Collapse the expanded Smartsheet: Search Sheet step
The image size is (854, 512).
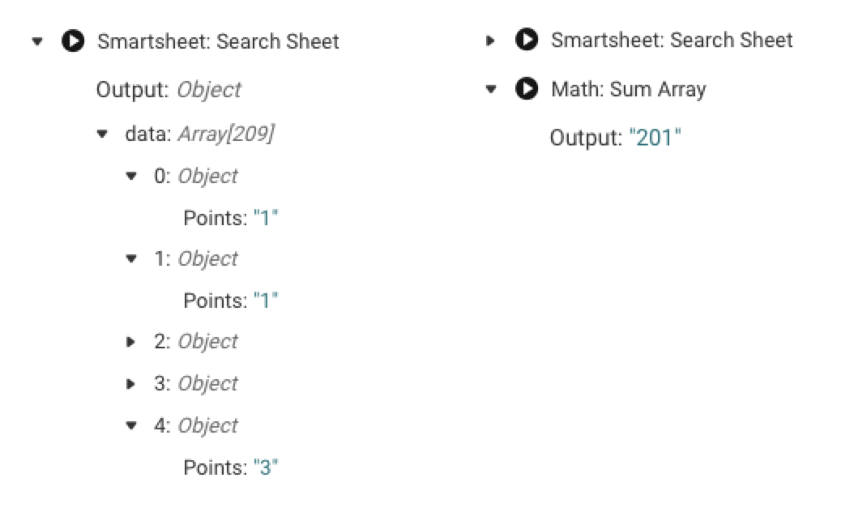click(x=36, y=41)
